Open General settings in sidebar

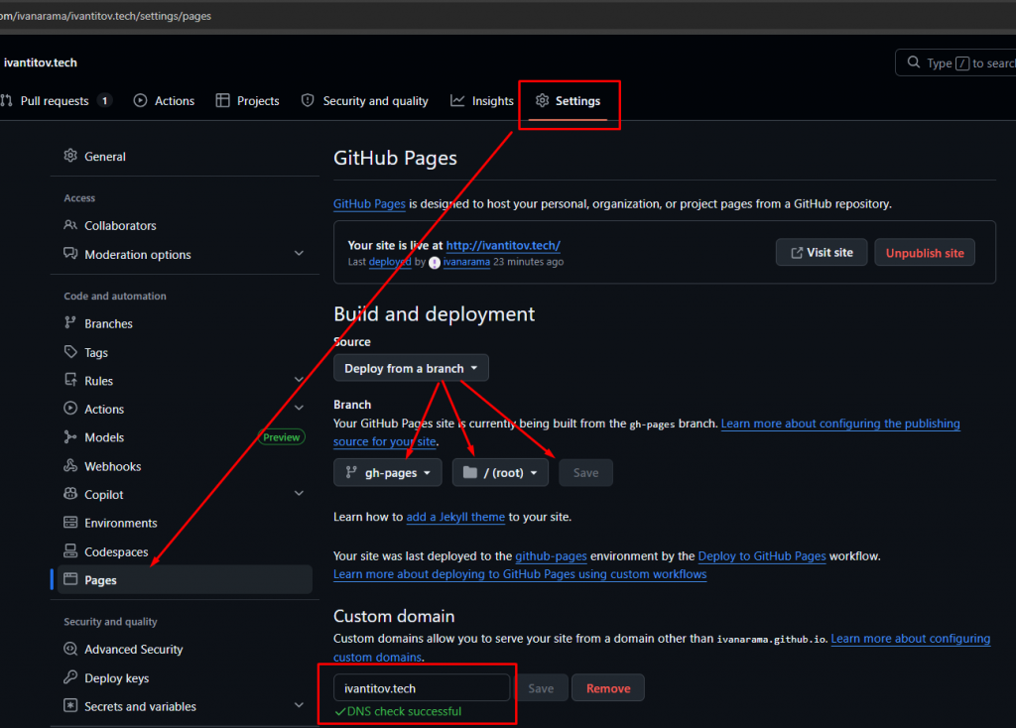tap(185, 156)
